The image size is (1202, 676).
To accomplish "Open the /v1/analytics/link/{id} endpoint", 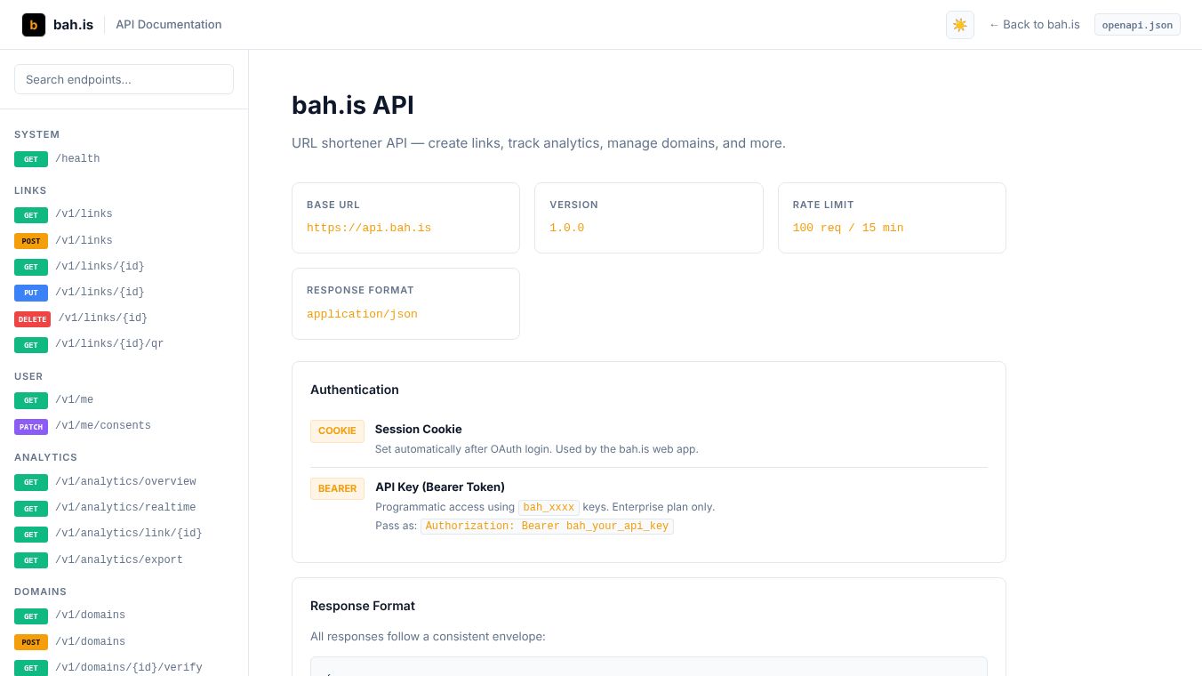I will pyautogui.click(x=124, y=534).
